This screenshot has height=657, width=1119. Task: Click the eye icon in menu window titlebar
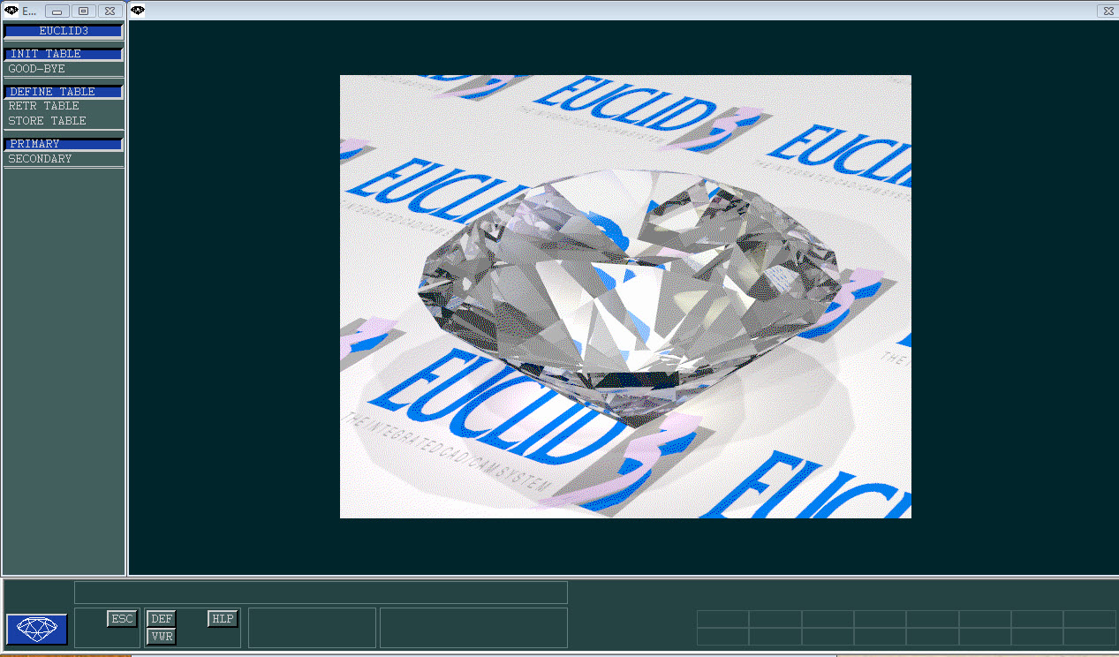(12, 11)
